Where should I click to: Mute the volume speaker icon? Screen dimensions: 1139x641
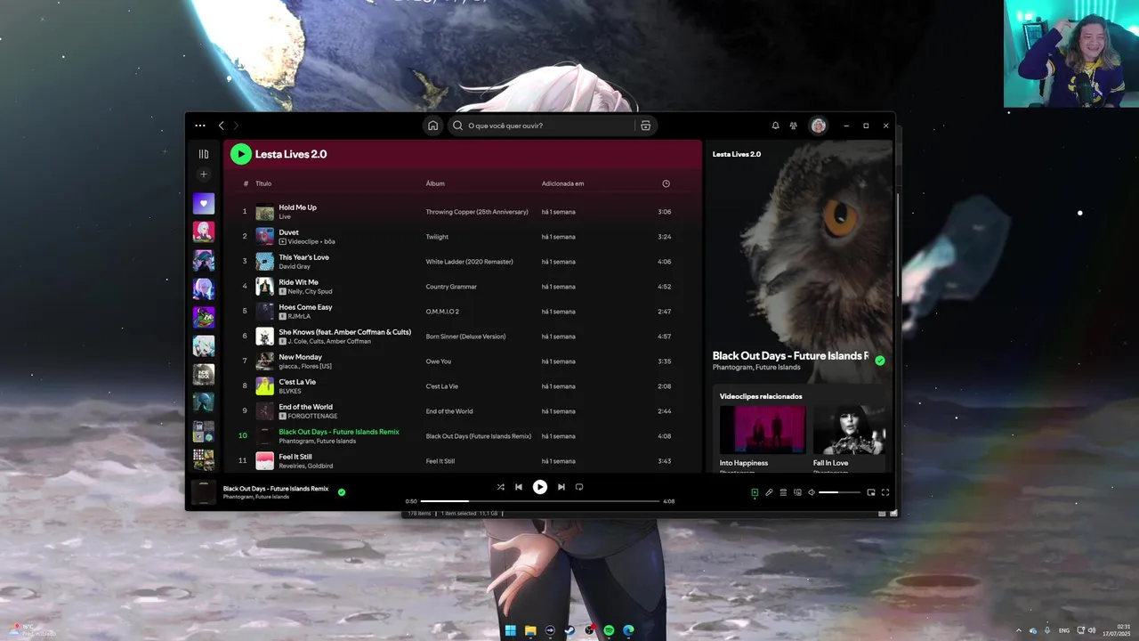tap(811, 492)
